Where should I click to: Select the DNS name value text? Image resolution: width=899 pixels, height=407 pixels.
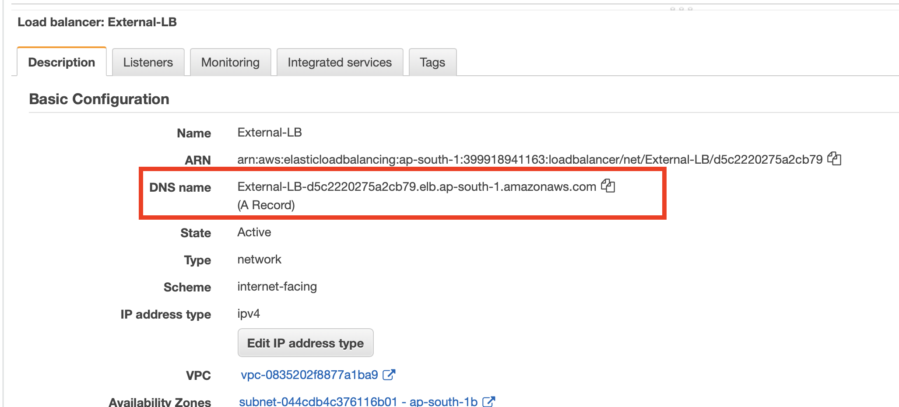point(417,186)
